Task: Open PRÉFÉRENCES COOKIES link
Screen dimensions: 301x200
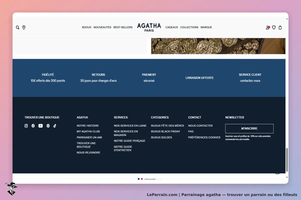Action: 204,137
